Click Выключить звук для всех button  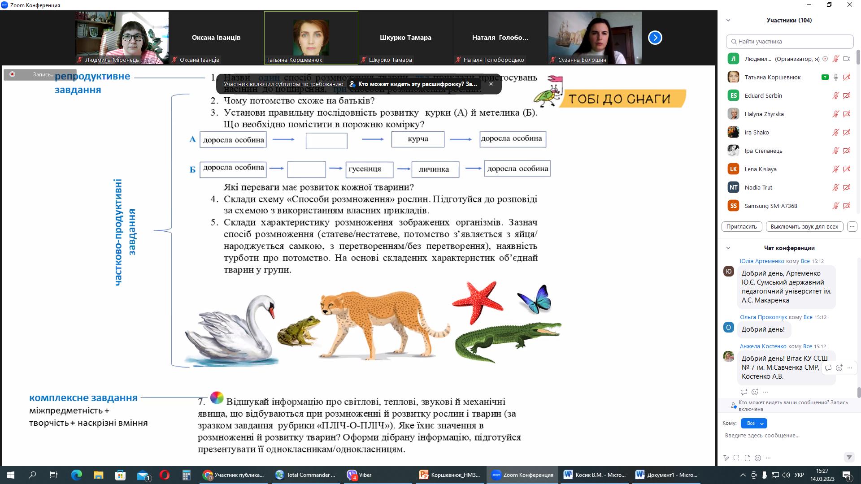click(804, 226)
